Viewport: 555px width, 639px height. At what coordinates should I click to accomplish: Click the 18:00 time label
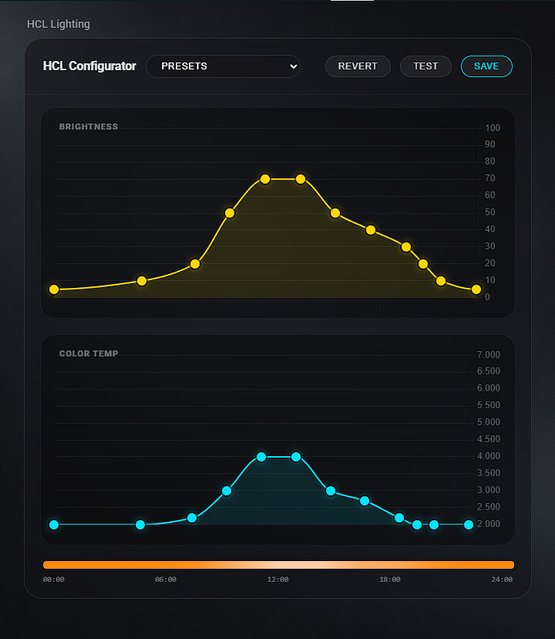390,580
